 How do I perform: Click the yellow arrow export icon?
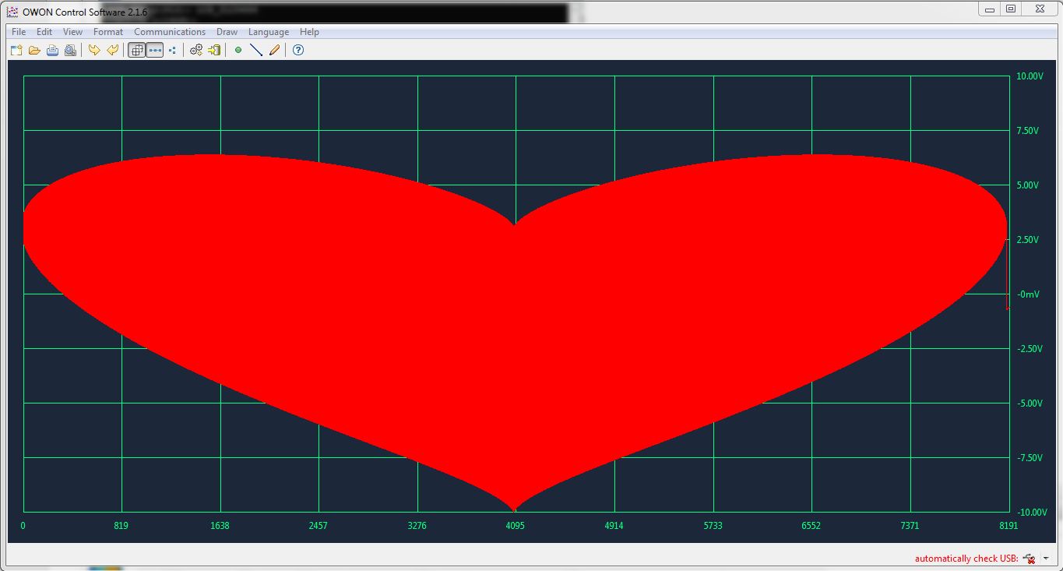(214, 50)
